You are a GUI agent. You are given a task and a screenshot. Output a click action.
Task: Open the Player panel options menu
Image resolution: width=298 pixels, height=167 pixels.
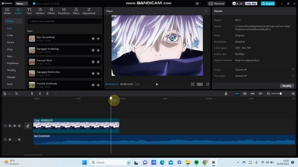point(206,11)
